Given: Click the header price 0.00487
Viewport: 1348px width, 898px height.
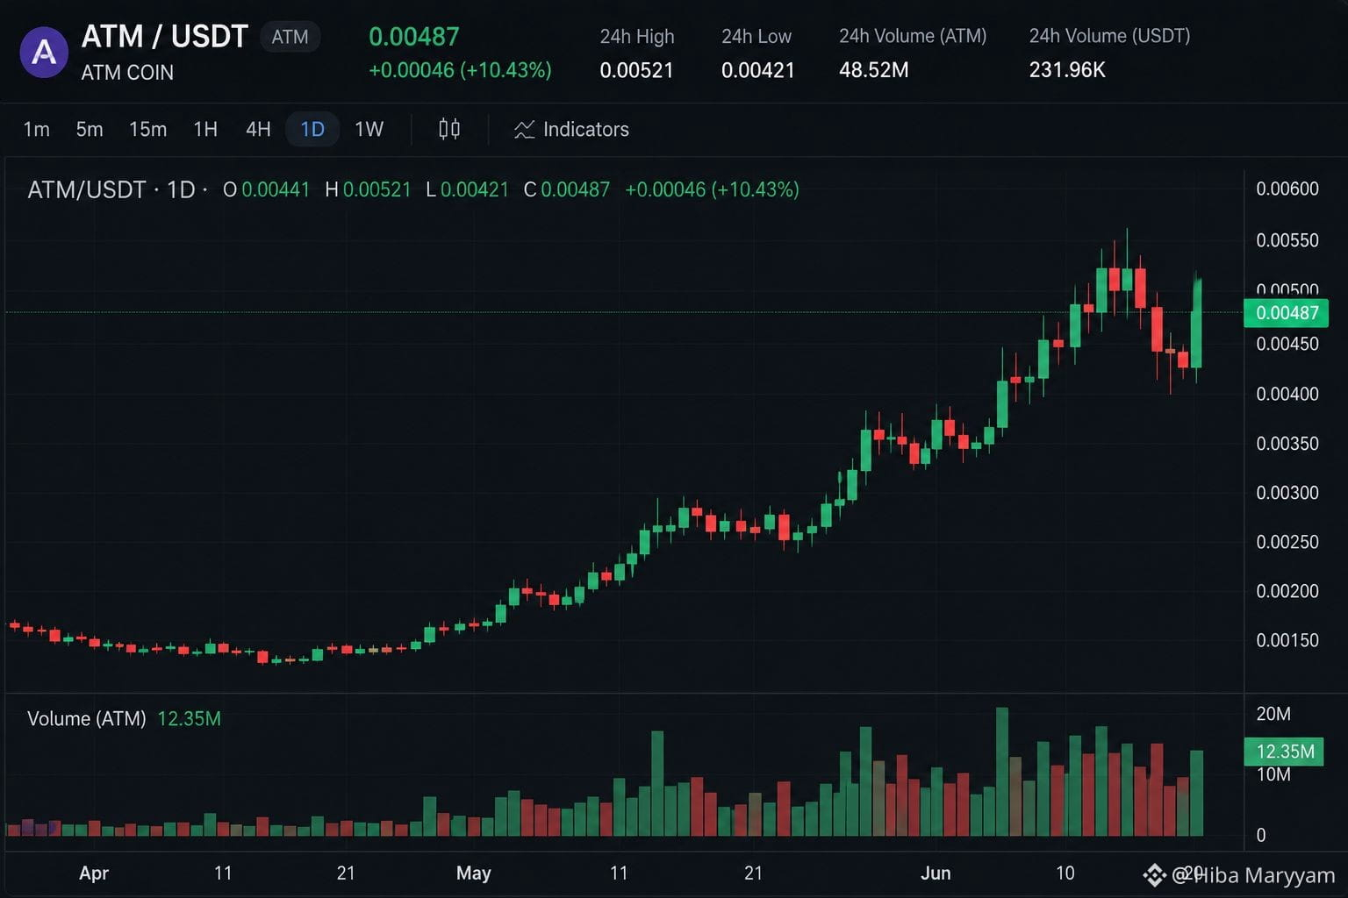Looking at the screenshot, I should click(414, 37).
